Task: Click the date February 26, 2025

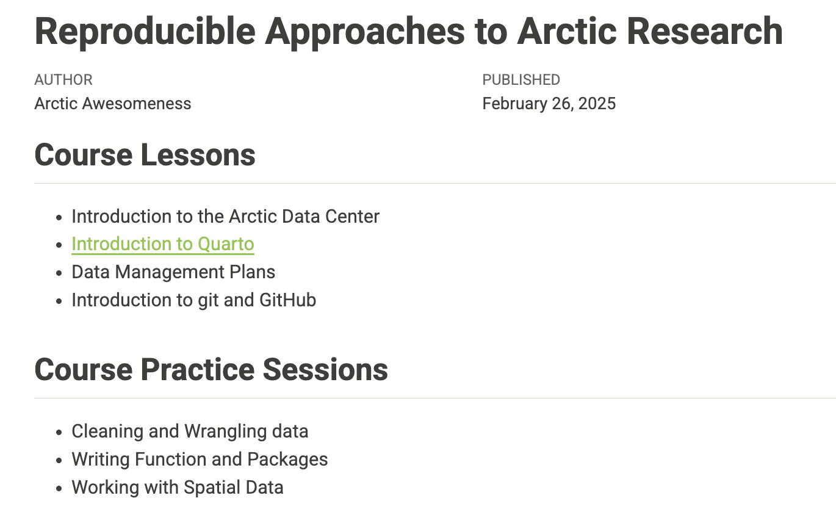Action: pyautogui.click(x=549, y=104)
